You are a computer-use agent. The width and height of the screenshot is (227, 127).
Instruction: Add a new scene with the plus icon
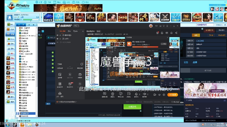coord(83,31)
